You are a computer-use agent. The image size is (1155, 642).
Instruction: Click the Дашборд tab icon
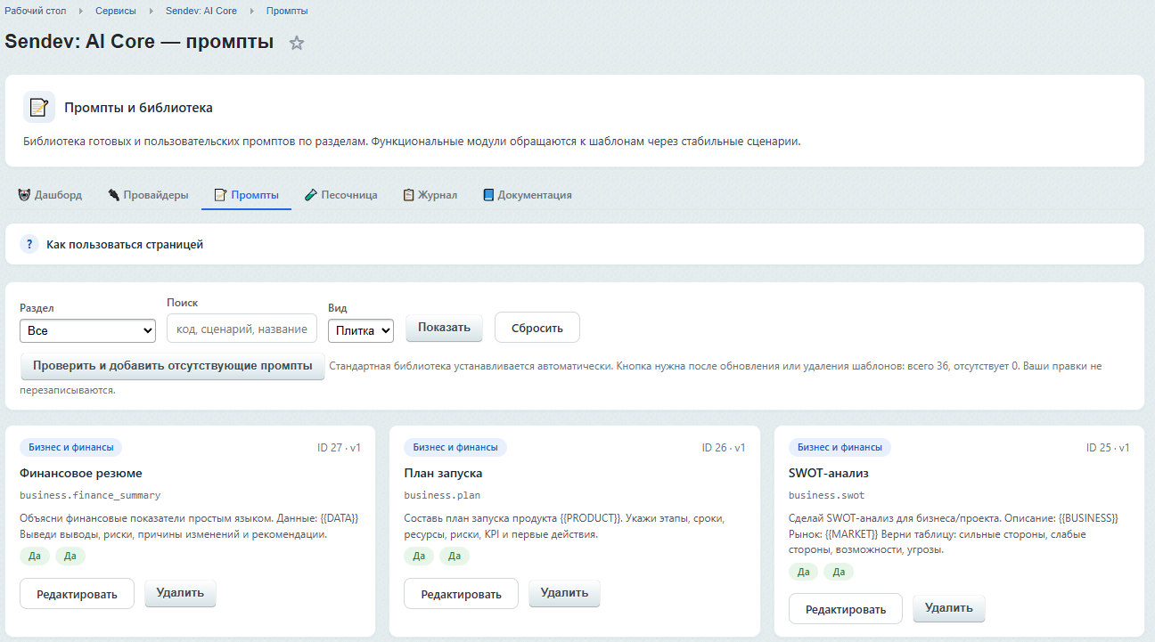pyautogui.click(x=24, y=194)
